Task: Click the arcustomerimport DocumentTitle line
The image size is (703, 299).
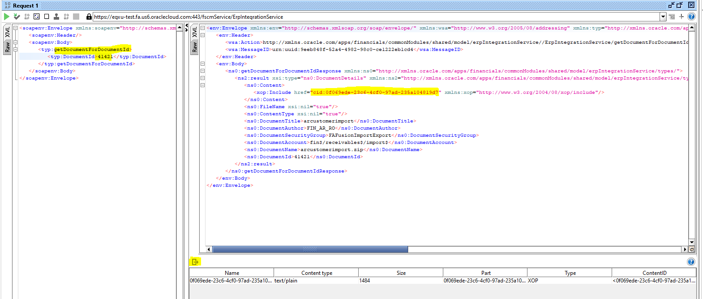Action: click(x=330, y=121)
